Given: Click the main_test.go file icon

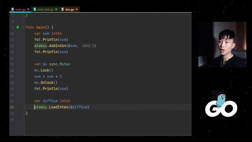Looking at the screenshot, I should pyautogui.click(x=35, y=9).
